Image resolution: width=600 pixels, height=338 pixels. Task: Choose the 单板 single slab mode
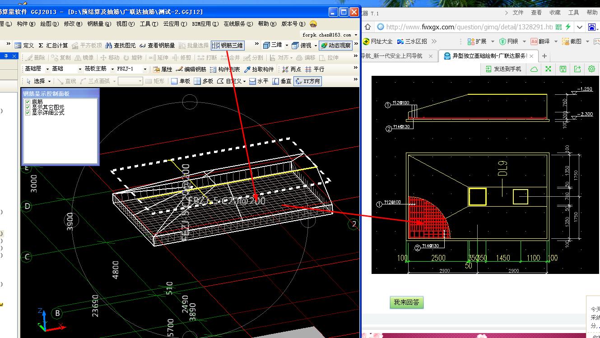[181, 81]
